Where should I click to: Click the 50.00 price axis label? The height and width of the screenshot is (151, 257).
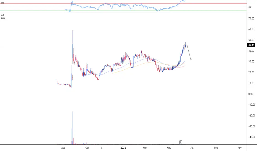click(x=251, y=40)
